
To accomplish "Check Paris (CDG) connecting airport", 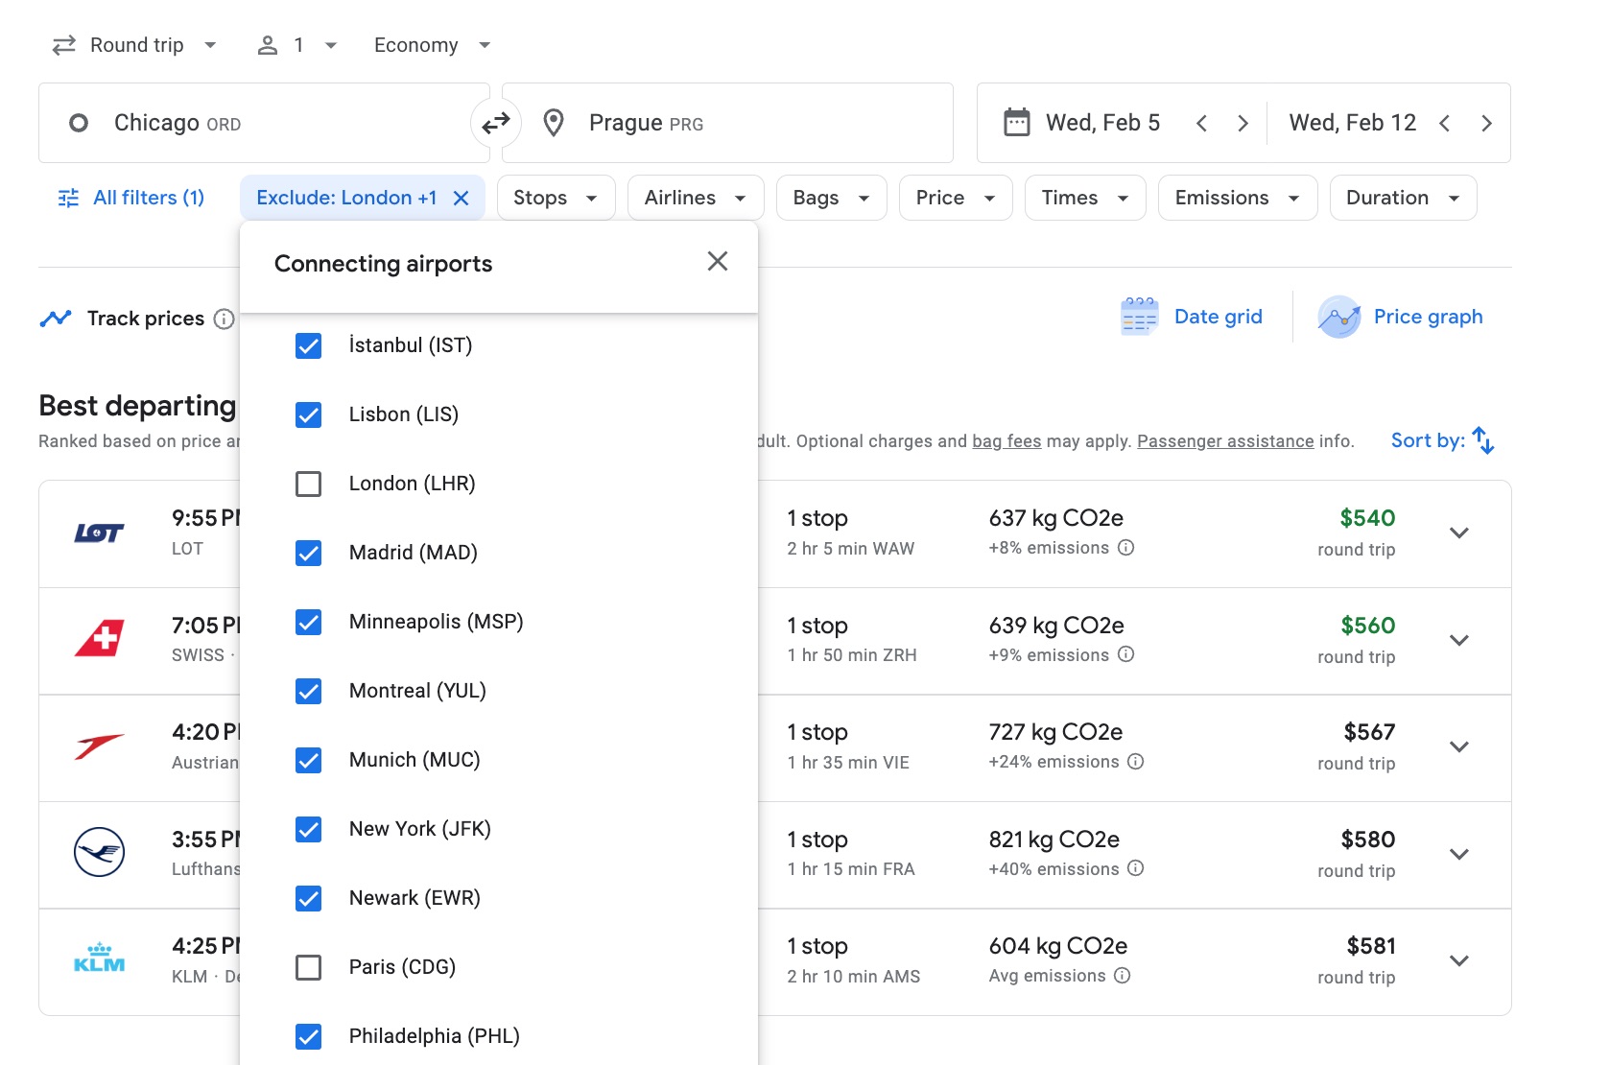I will (x=308, y=967).
